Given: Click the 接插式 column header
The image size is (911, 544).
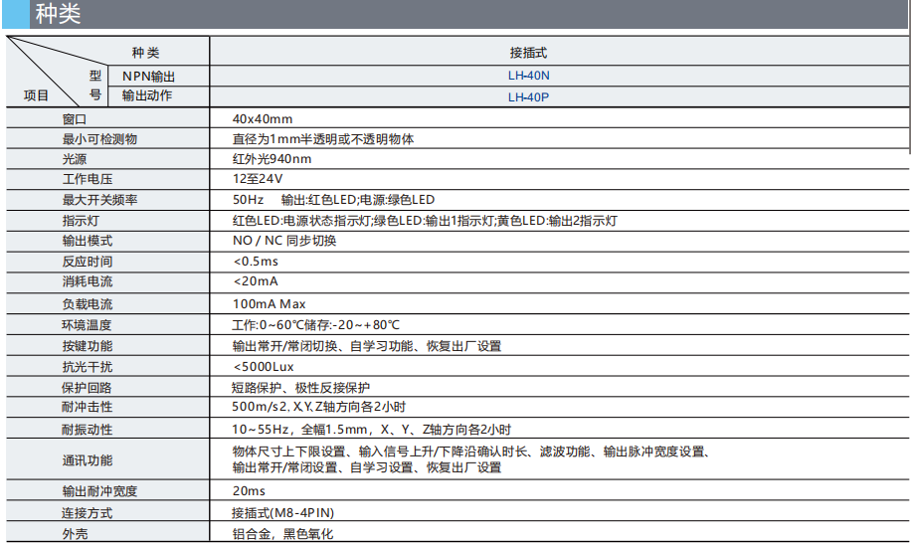Looking at the screenshot, I should pos(528,53).
